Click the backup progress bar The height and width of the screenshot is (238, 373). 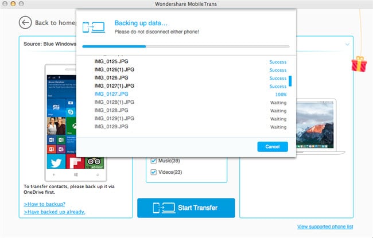[x=186, y=46]
